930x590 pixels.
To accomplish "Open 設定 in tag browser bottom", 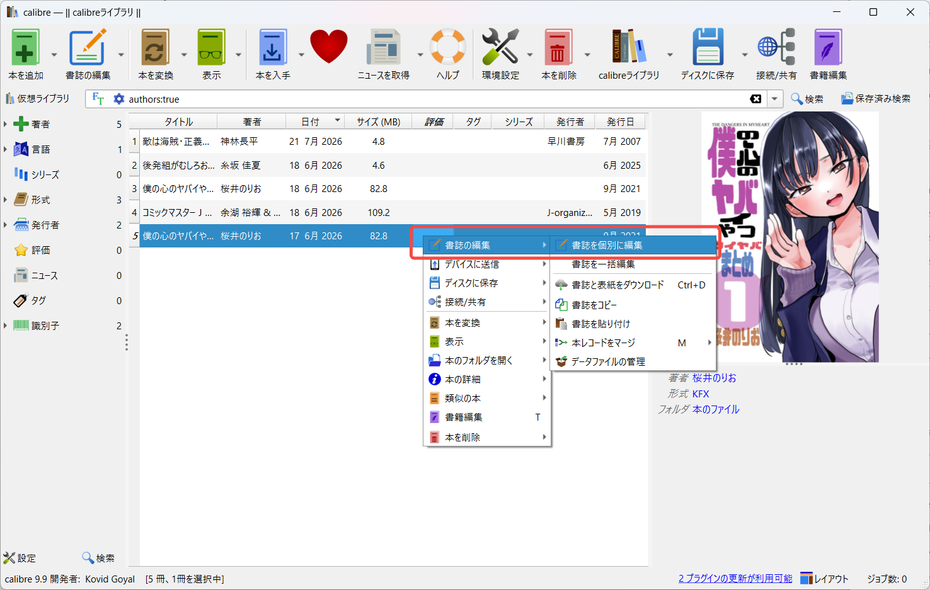I will tap(20, 558).
